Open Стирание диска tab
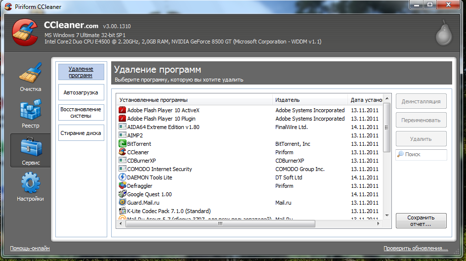 tap(81, 133)
